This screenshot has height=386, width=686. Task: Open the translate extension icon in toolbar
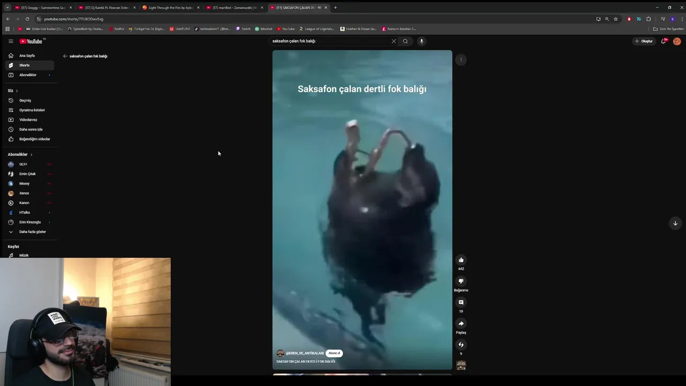(x=639, y=19)
